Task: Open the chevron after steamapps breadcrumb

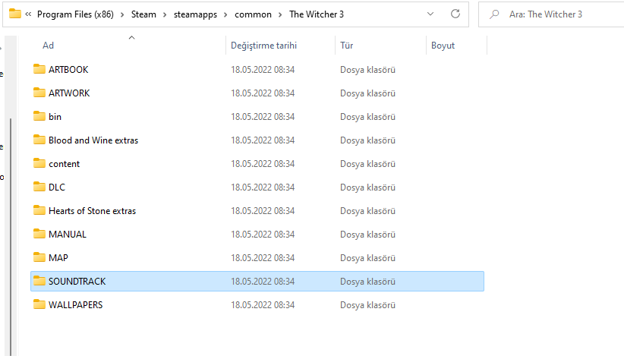Action: (225, 14)
